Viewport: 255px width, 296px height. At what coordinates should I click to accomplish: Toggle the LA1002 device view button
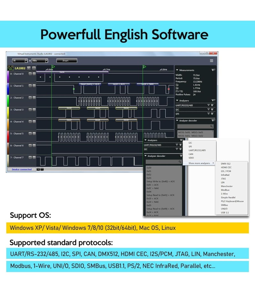(29, 68)
